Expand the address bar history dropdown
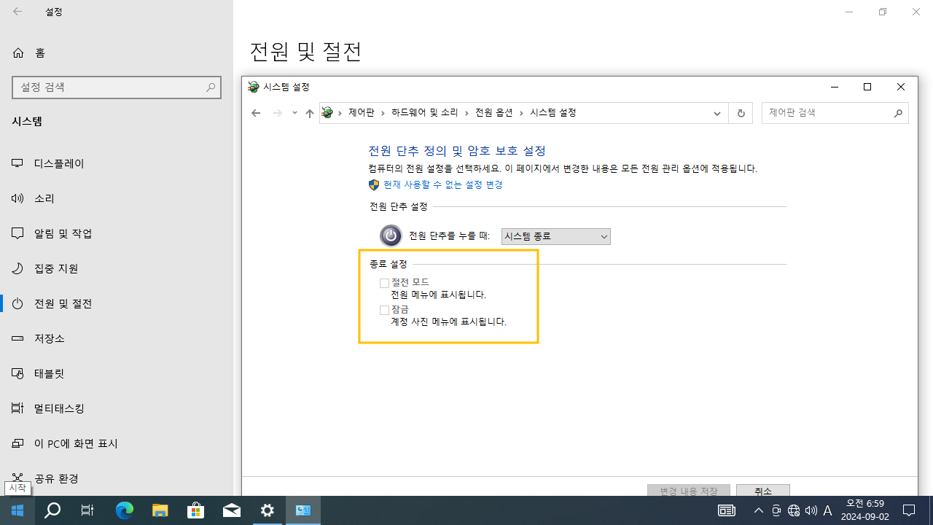 pos(717,113)
